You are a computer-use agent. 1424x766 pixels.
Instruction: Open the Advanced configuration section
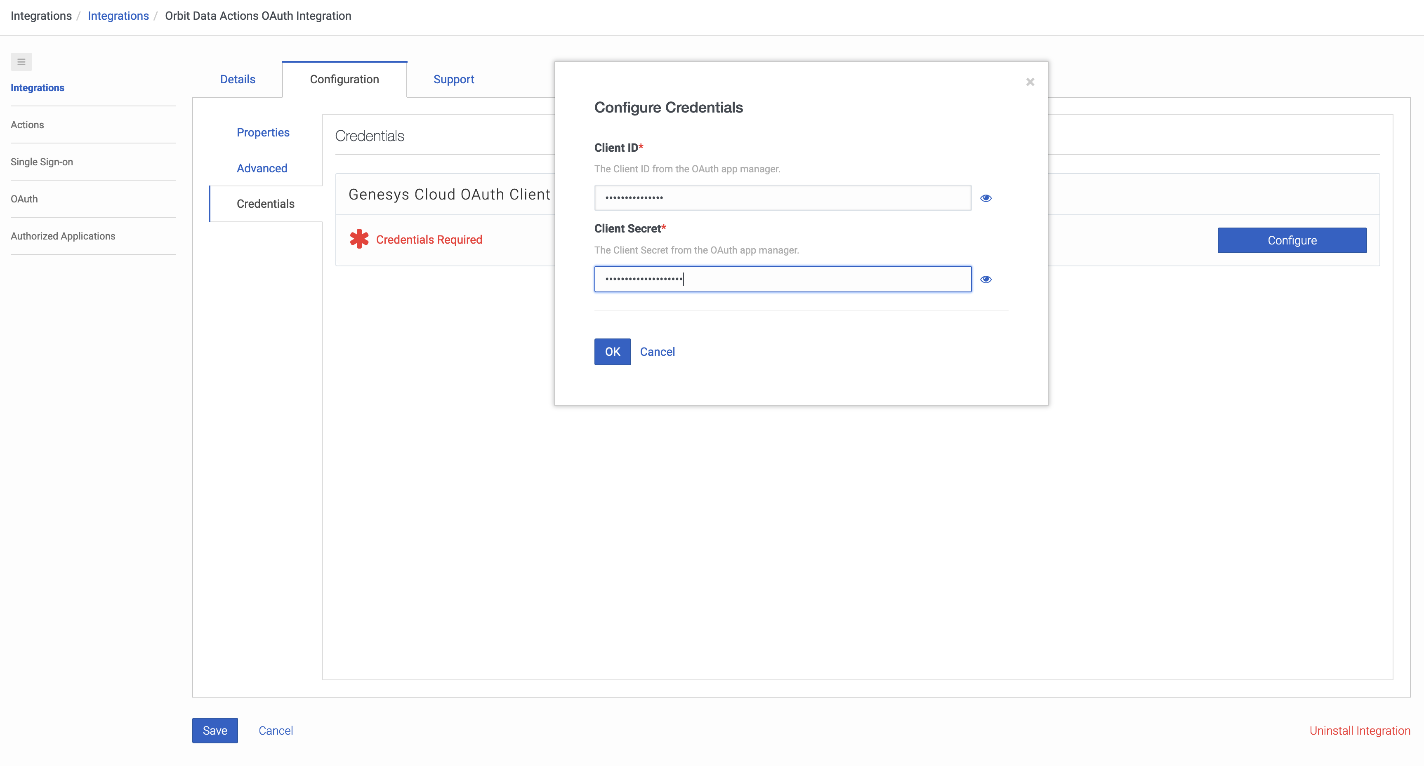[262, 168]
